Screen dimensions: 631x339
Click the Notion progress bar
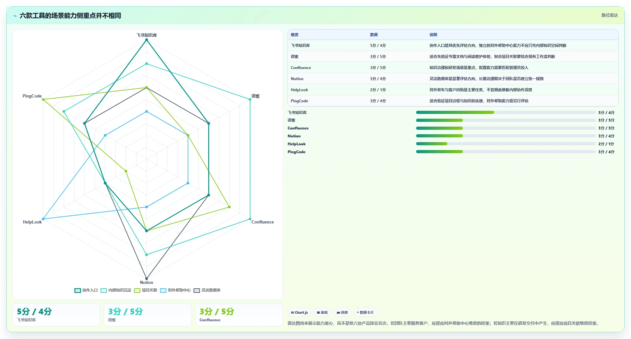[506, 136]
